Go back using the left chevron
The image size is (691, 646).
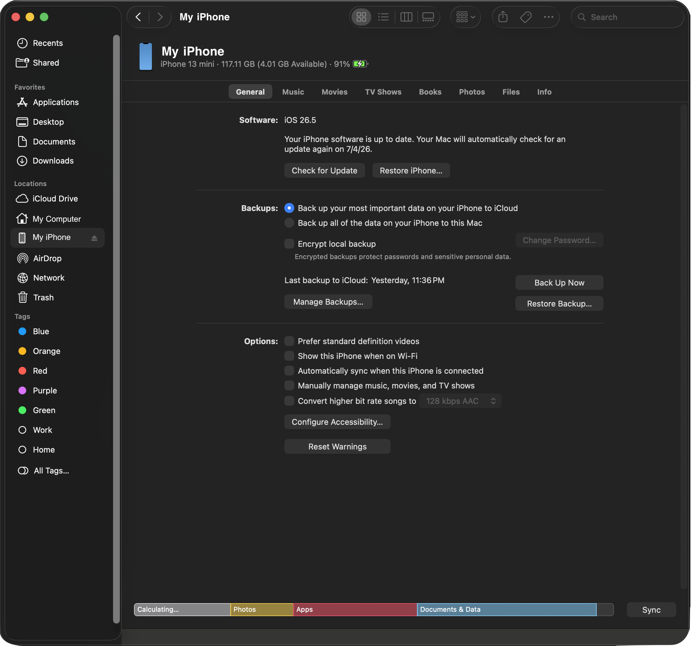coord(138,17)
